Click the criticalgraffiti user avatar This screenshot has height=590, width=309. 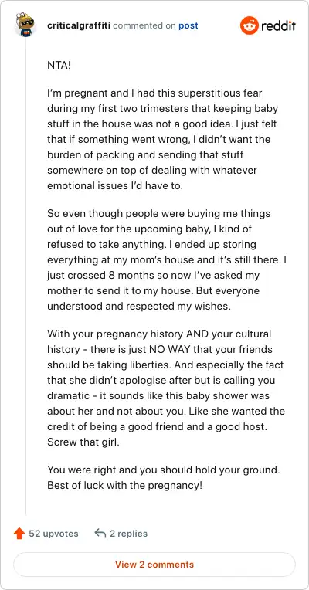[25, 24]
